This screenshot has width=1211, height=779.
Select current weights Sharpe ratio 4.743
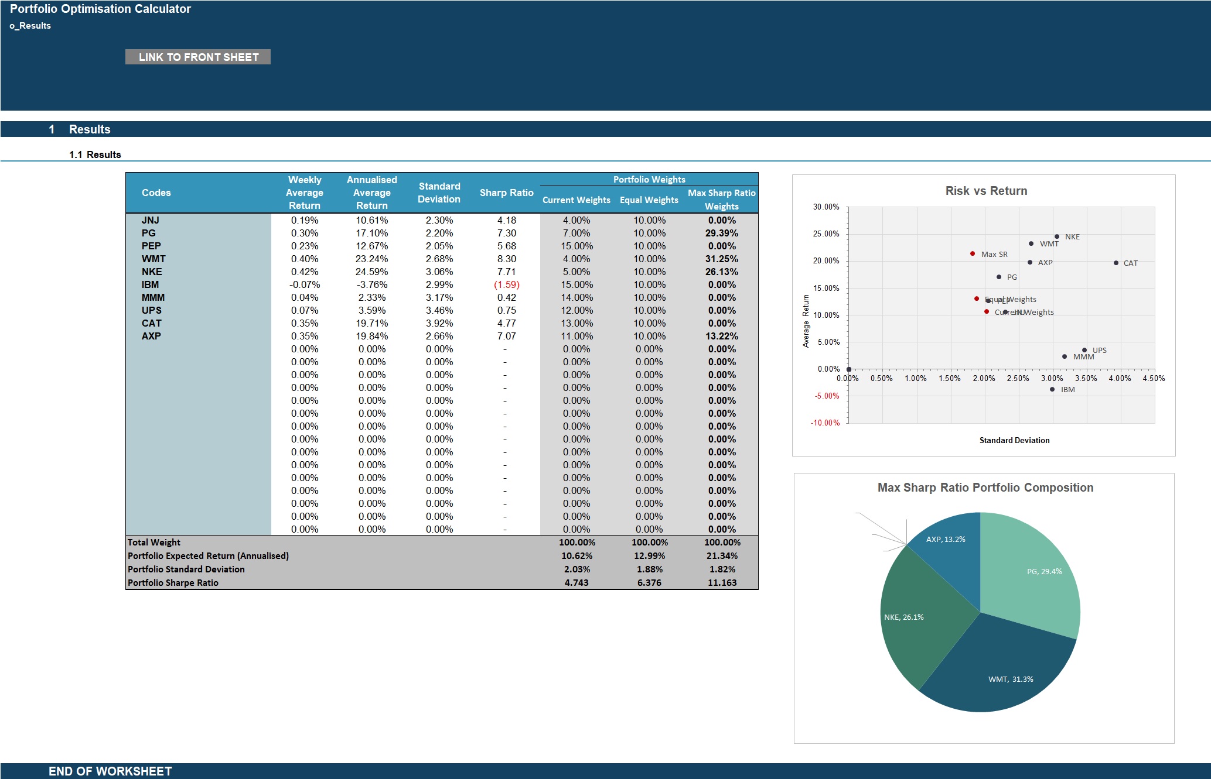(576, 583)
